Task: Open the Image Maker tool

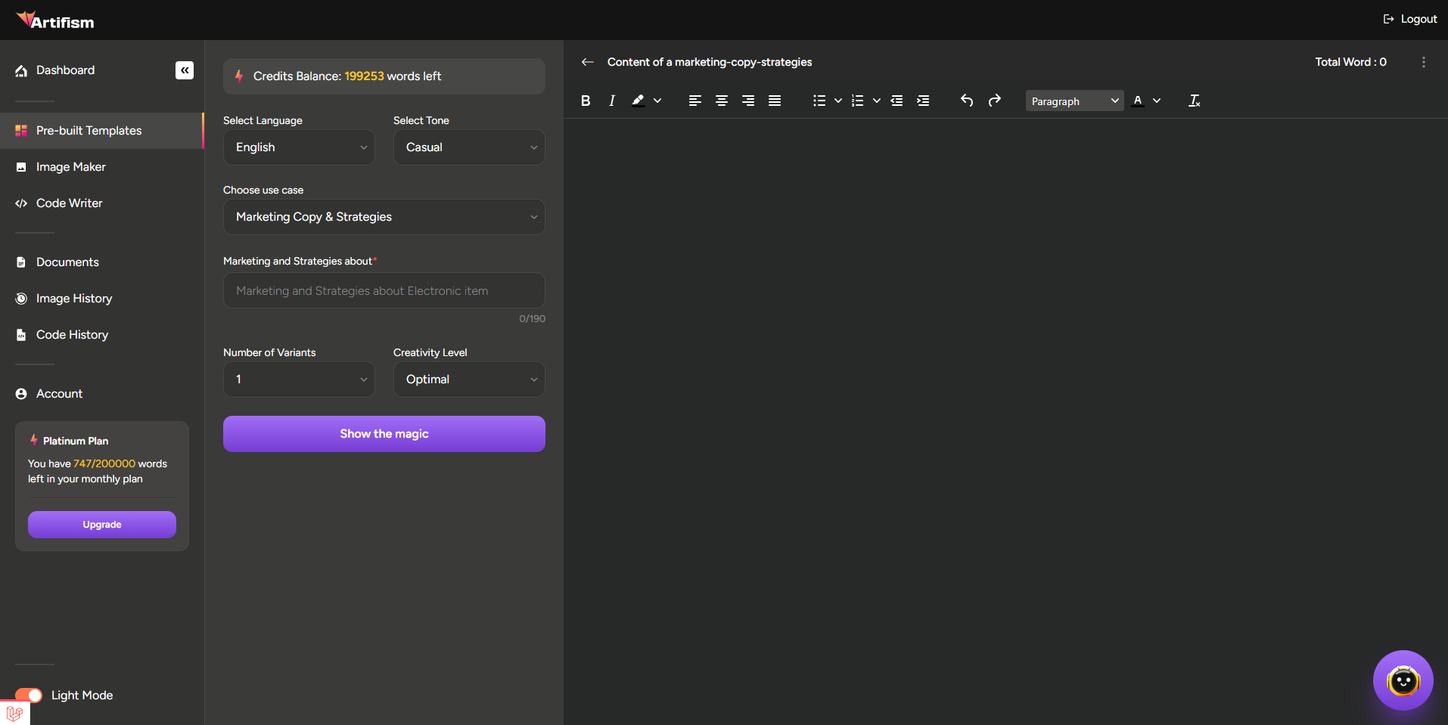Action: [x=71, y=166]
